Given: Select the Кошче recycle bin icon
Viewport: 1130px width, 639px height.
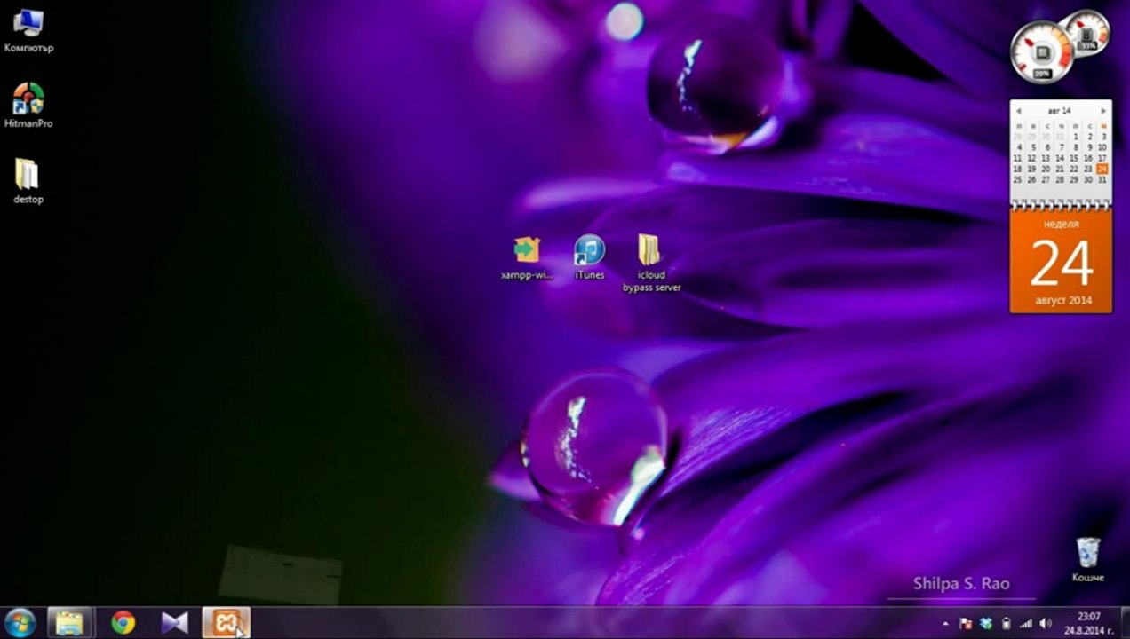Looking at the screenshot, I should pyautogui.click(x=1087, y=553).
